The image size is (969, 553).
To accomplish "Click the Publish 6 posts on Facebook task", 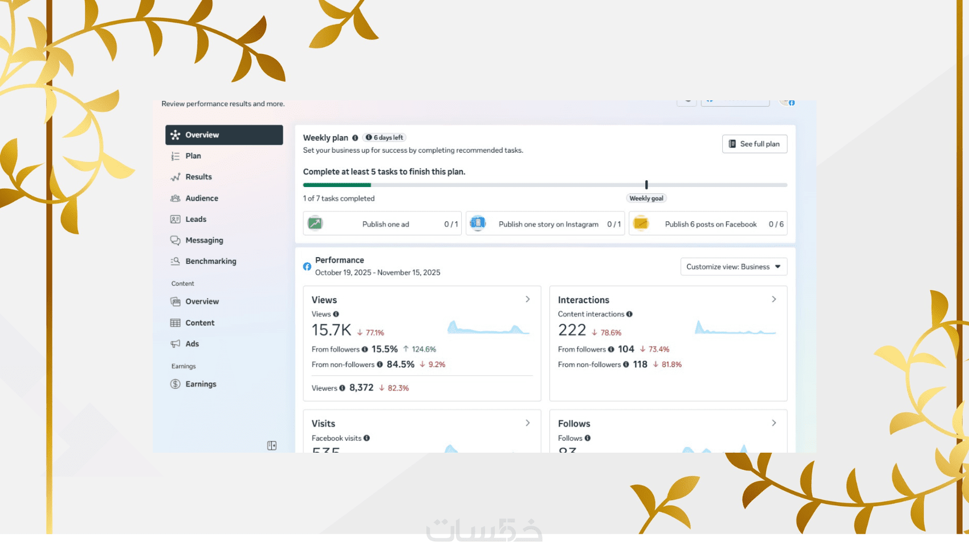I will tap(708, 223).
